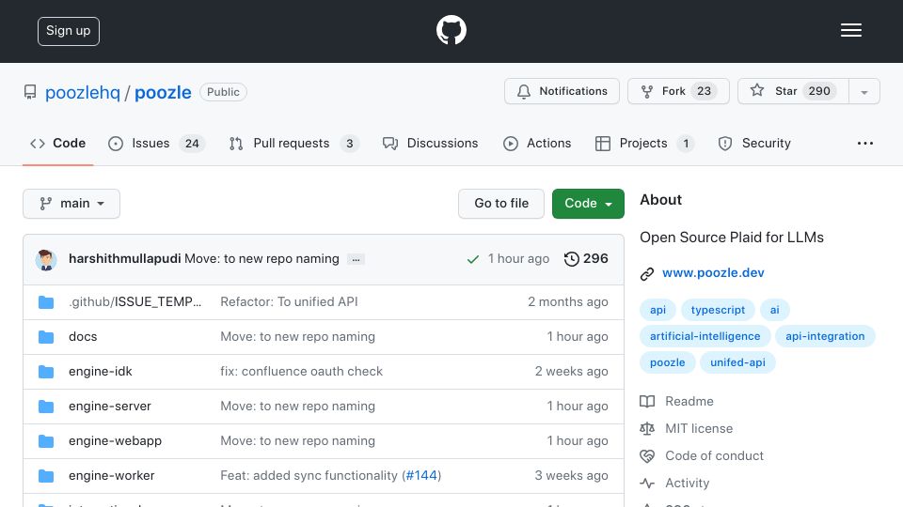Click the folder icon for engine-idk
Image resolution: width=903 pixels, height=507 pixels.
point(46,372)
